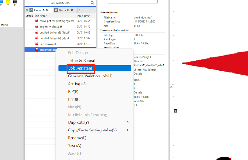
Task: Choose Save(A) from context menu
Action: coord(95,145)
